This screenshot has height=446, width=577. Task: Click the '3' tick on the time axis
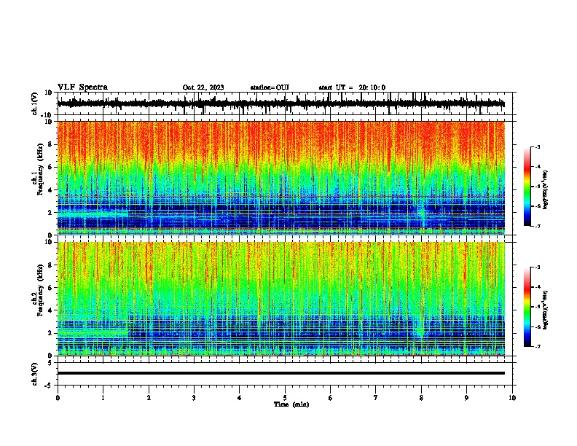coord(194,398)
